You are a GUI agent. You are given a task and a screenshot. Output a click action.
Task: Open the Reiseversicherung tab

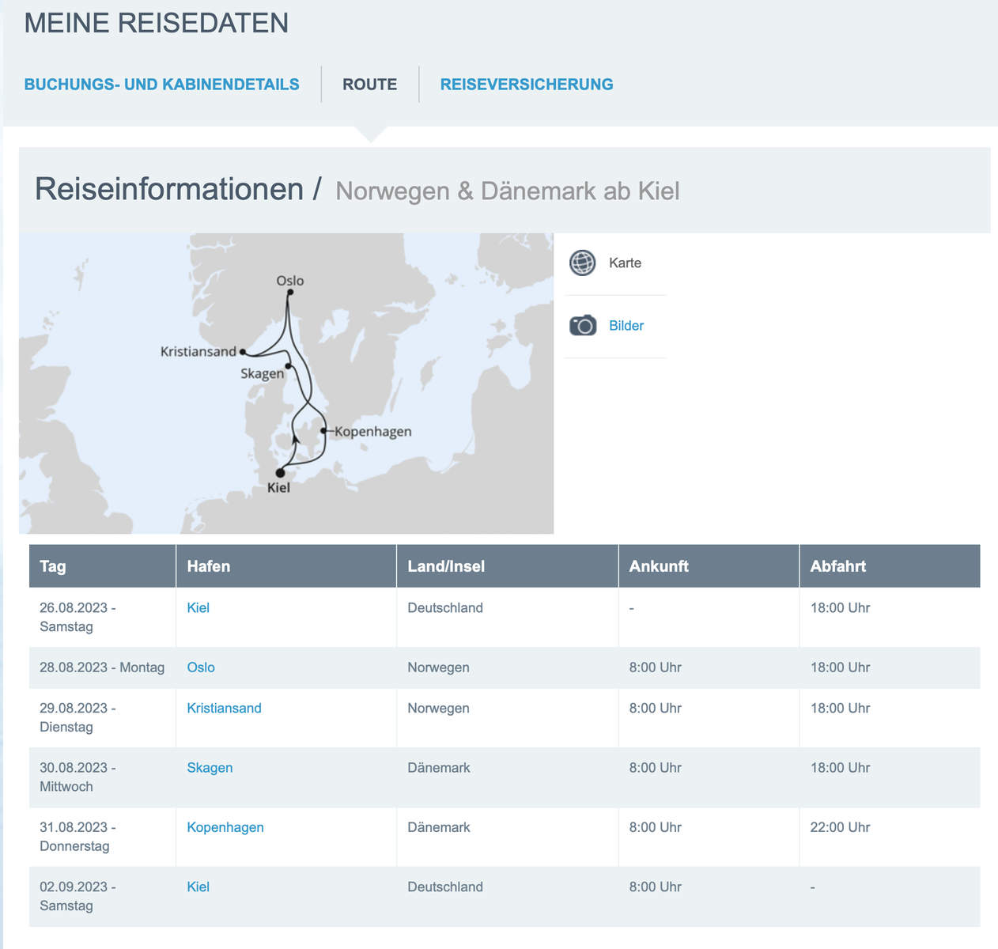point(527,85)
